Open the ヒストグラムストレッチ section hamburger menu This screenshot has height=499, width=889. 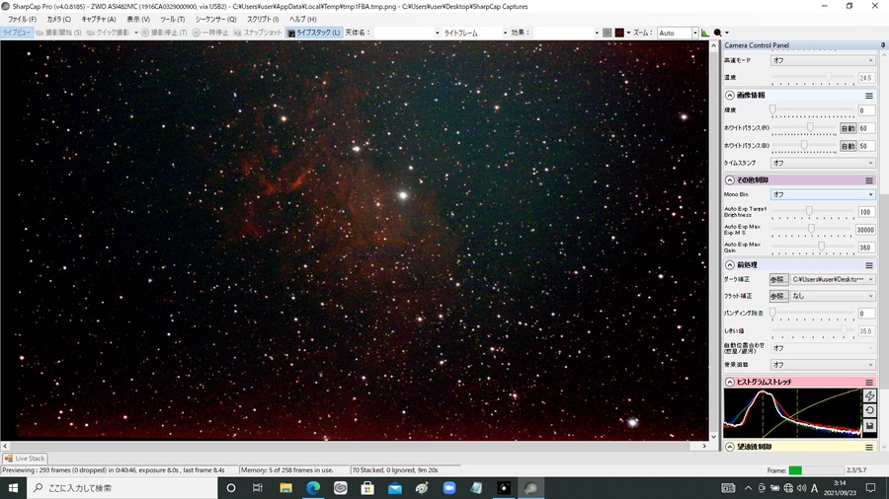[x=869, y=383]
